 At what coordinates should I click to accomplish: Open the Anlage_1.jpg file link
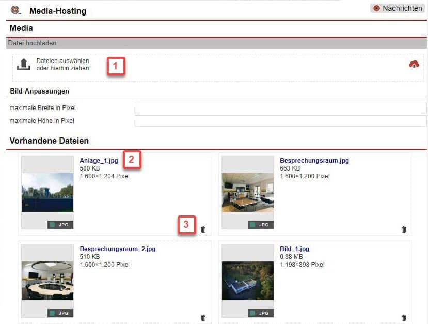tap(99, 161)
